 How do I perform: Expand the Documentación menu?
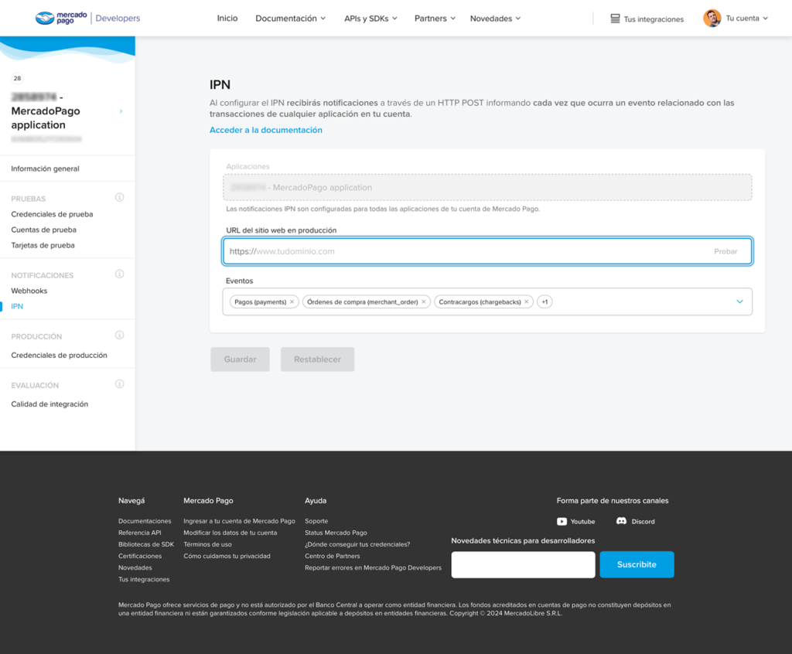click(x=291, y=19)
